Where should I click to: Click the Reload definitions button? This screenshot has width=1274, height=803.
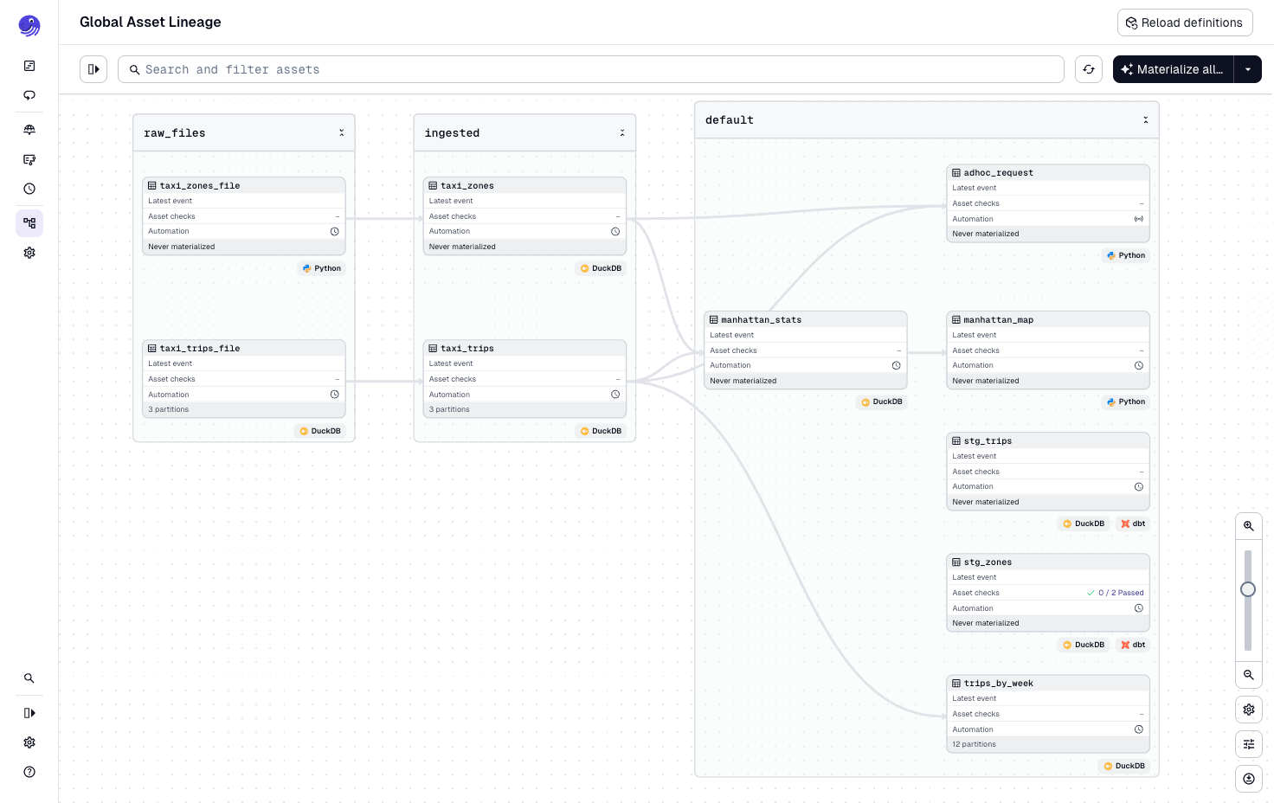1185,22
